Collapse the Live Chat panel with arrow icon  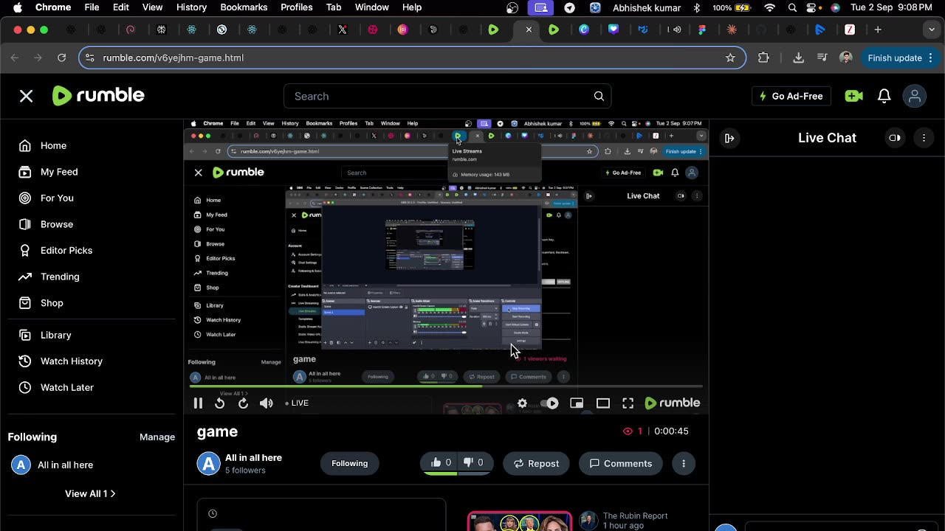click(x=729, y=138)
